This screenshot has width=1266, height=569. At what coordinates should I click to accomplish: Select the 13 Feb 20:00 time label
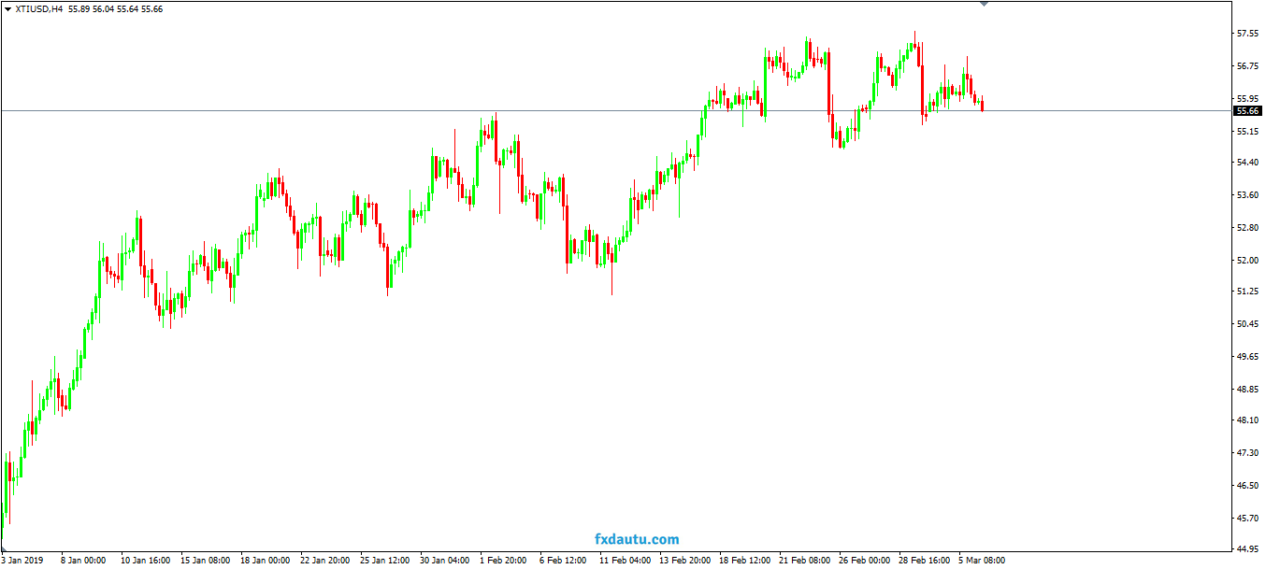(683, 561)
